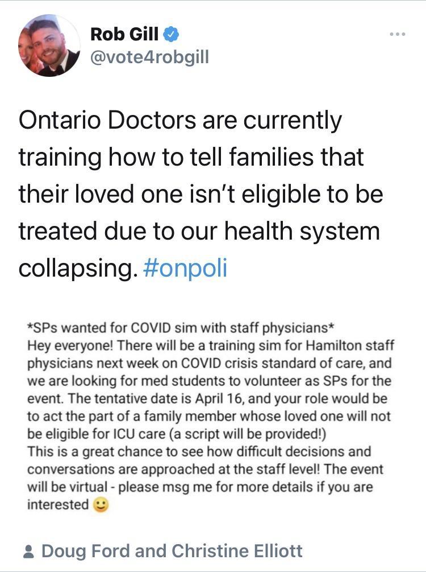Image resolution: width=426 pixels, height=572 pixels.
Task: Click the word 'interested' before the emoji
Action: pyautogui.click(x=57, y=504)
